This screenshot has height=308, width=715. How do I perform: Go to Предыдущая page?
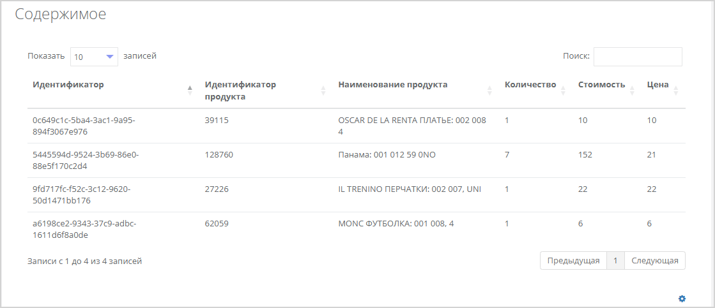coord(573,261)
